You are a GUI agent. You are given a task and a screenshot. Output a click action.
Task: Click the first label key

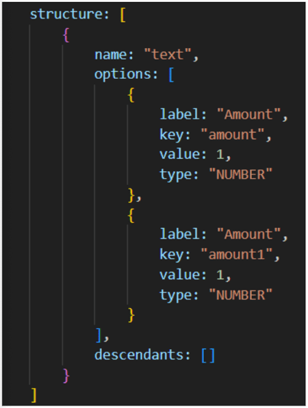click(179, 114)
